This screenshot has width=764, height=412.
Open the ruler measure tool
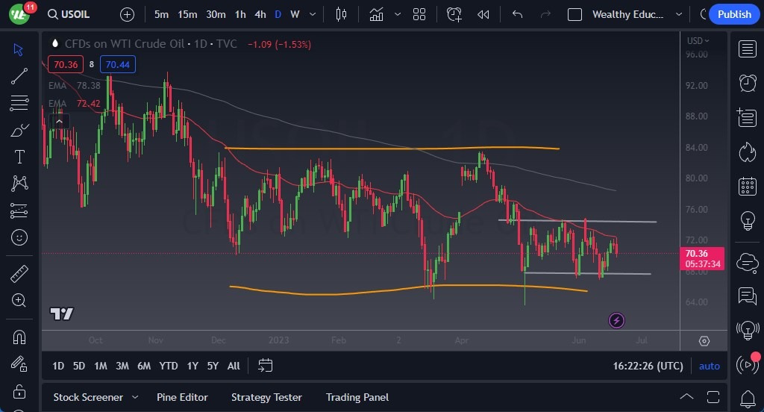[19, 273]
